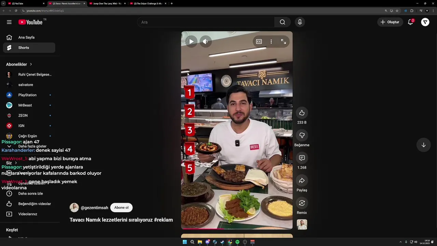Open the browser three-dot menu

433,11
